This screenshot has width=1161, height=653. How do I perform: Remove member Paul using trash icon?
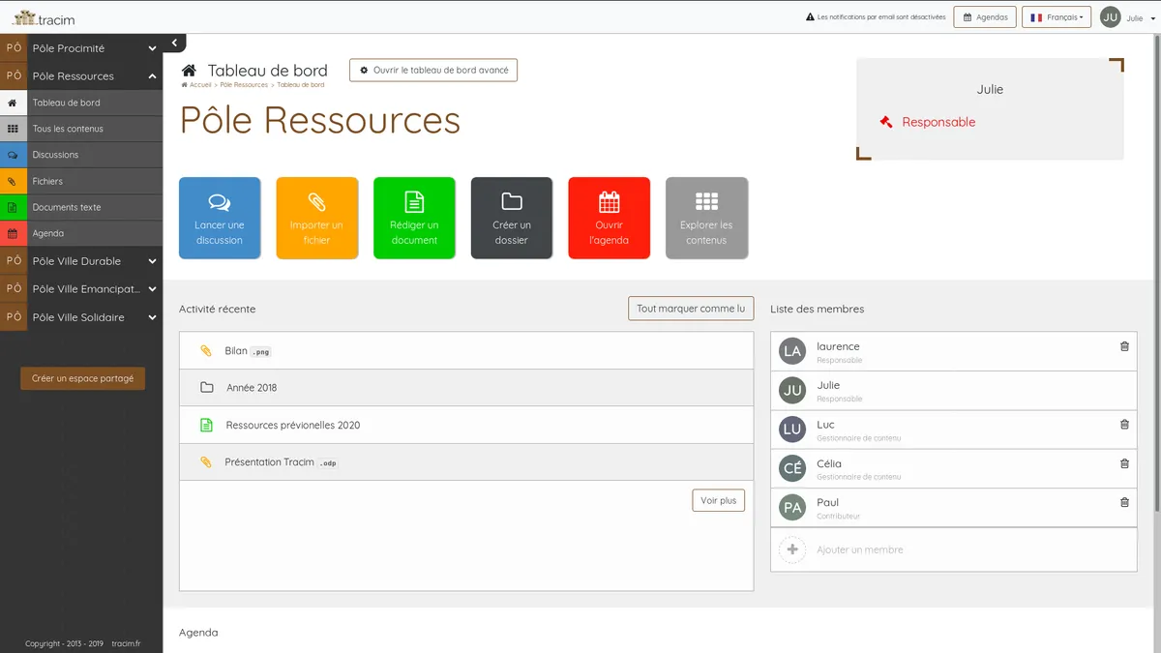(1124, 502)
